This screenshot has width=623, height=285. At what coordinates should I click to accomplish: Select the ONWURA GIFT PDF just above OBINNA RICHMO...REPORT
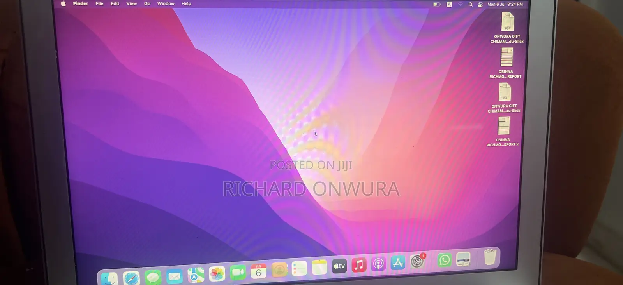[507, 27]
